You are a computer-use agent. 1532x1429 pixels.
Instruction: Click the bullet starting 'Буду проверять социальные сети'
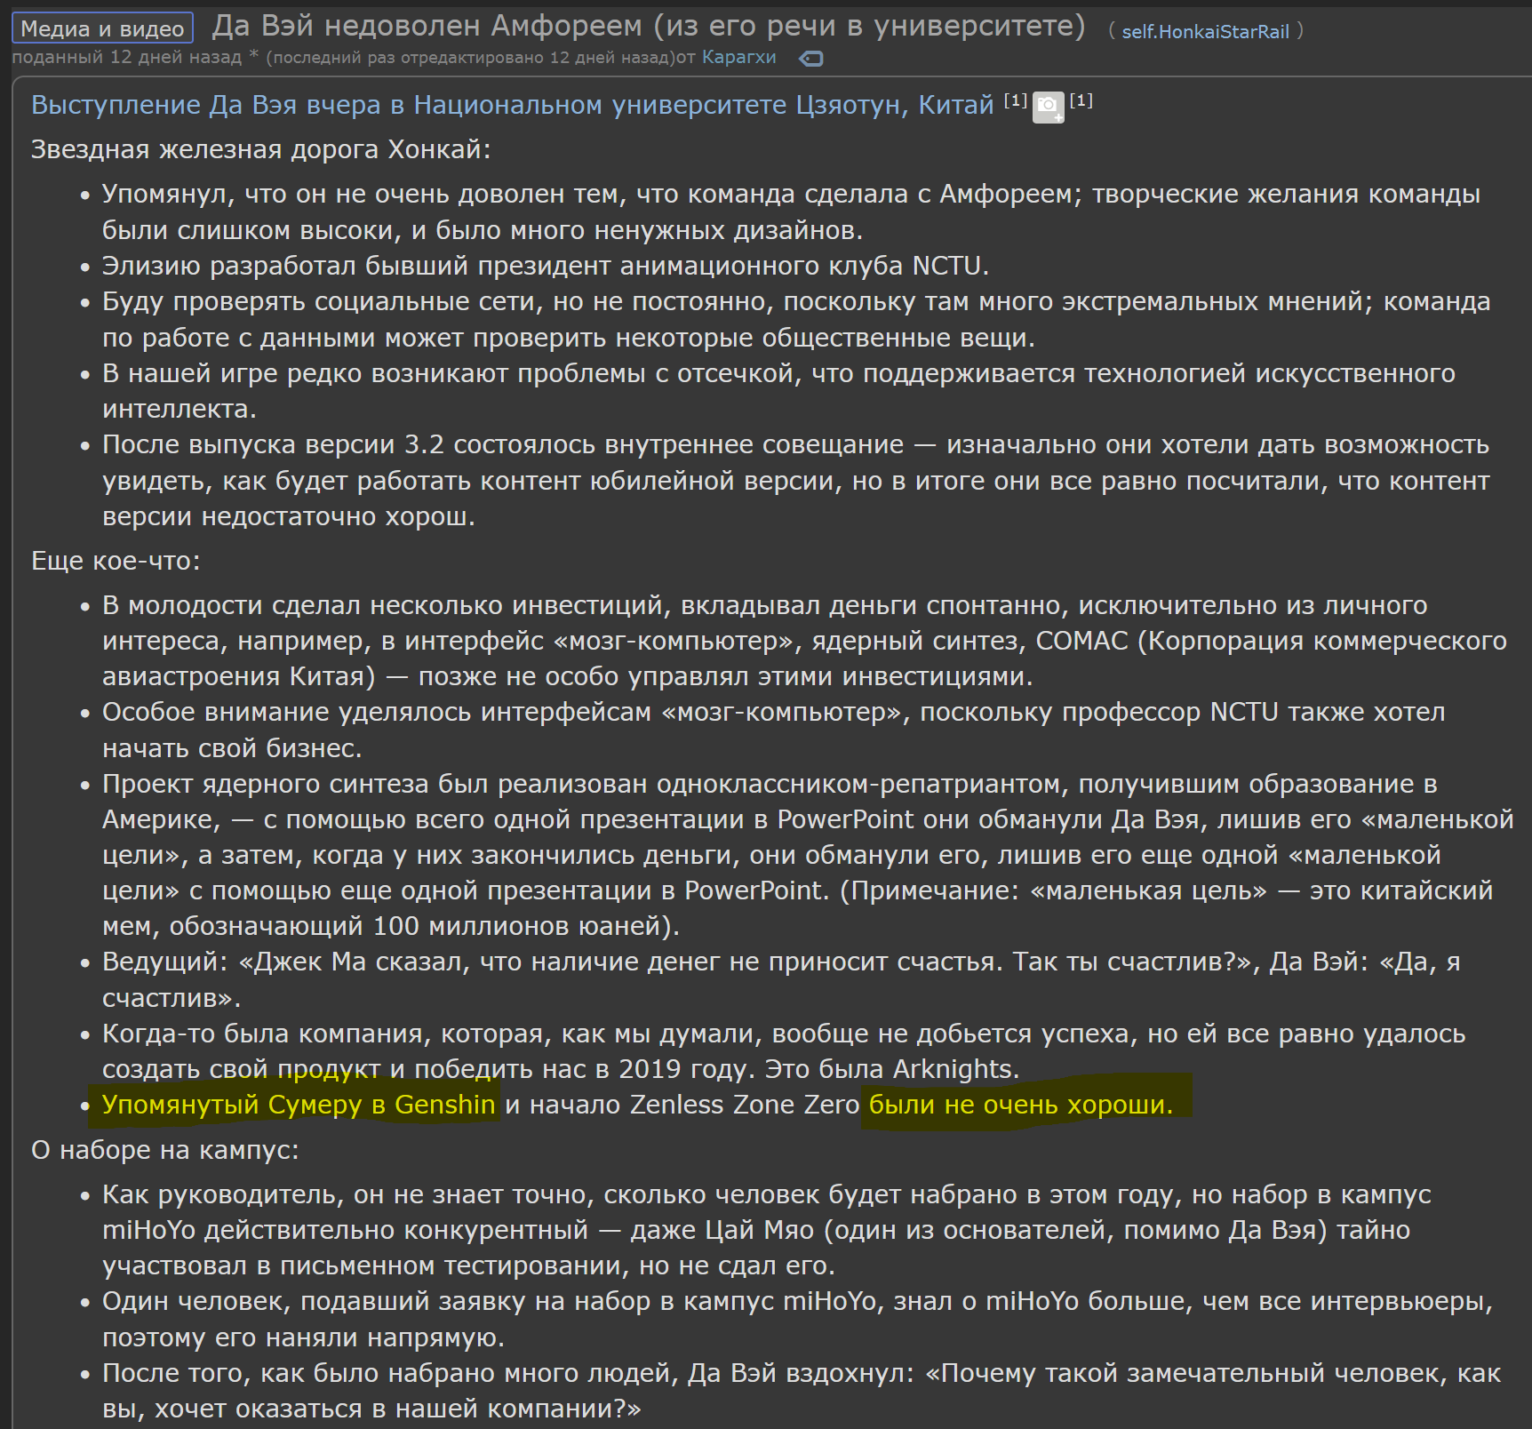click(796, 320)
